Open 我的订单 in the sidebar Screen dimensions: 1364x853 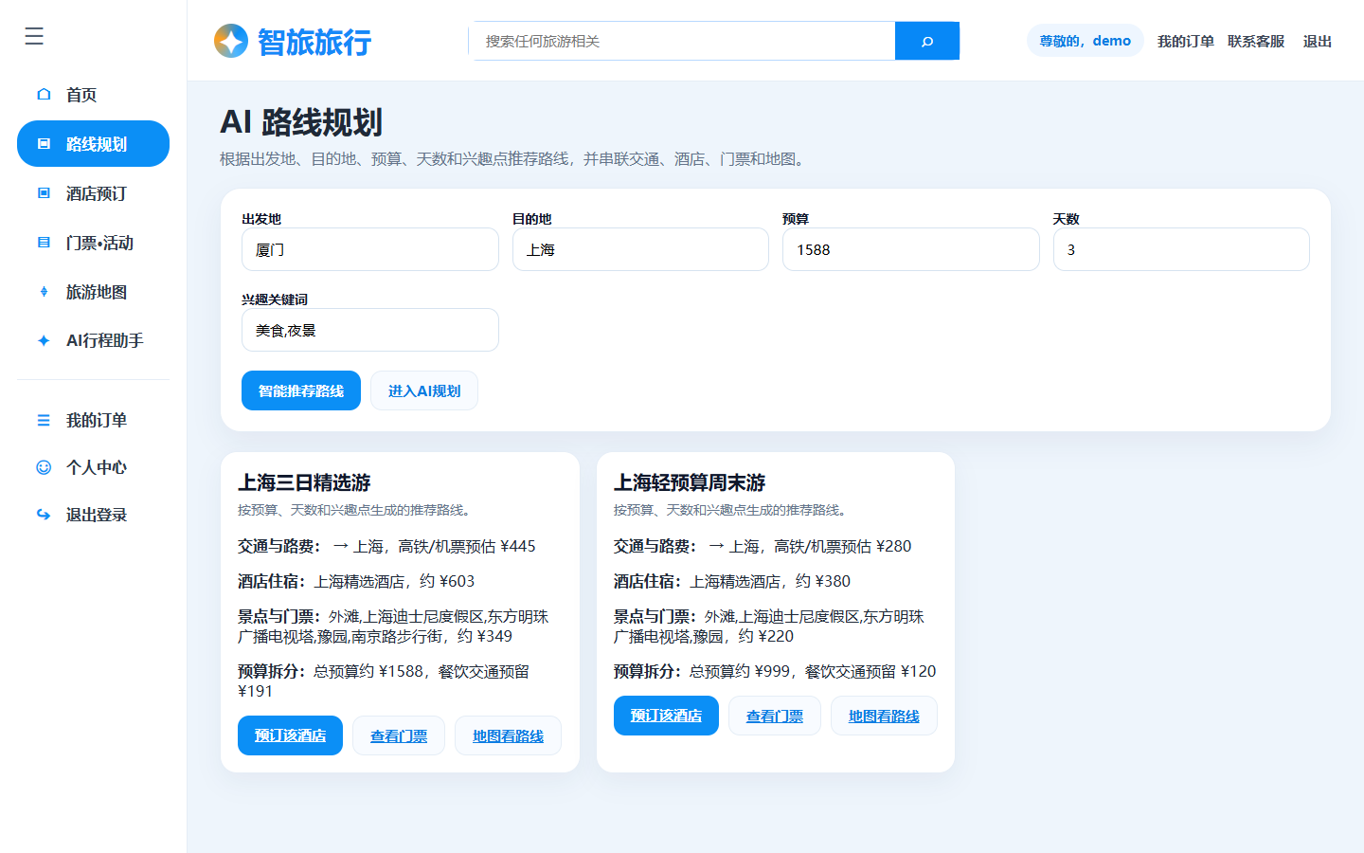click(x=93, y=420)
